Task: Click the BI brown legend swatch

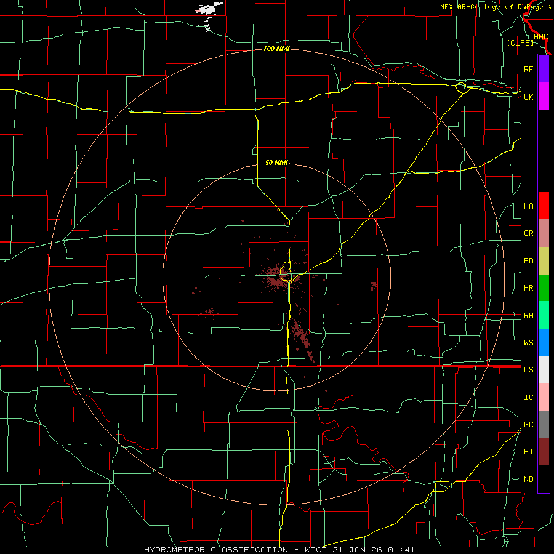Action: pos(544,452)
